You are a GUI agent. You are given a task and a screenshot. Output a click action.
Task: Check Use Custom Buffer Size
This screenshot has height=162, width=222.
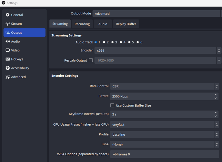112,105
